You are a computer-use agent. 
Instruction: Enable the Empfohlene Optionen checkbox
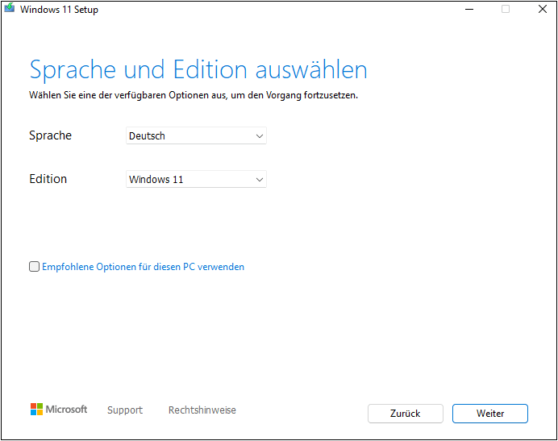34,267
